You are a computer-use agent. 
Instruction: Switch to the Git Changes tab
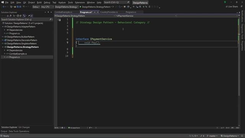24,127
